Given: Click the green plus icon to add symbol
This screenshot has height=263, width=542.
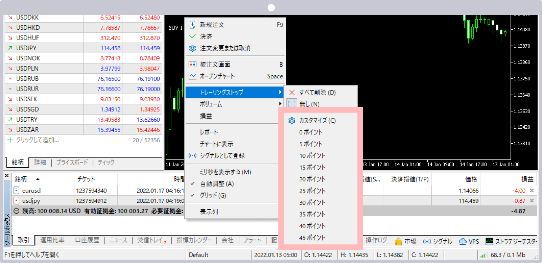Looking at the screenshot, I should [10, 140].
